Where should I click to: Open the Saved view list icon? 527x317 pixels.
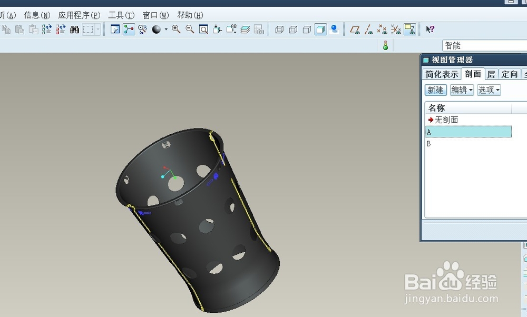pyautogui.click(x=231, y=29)
